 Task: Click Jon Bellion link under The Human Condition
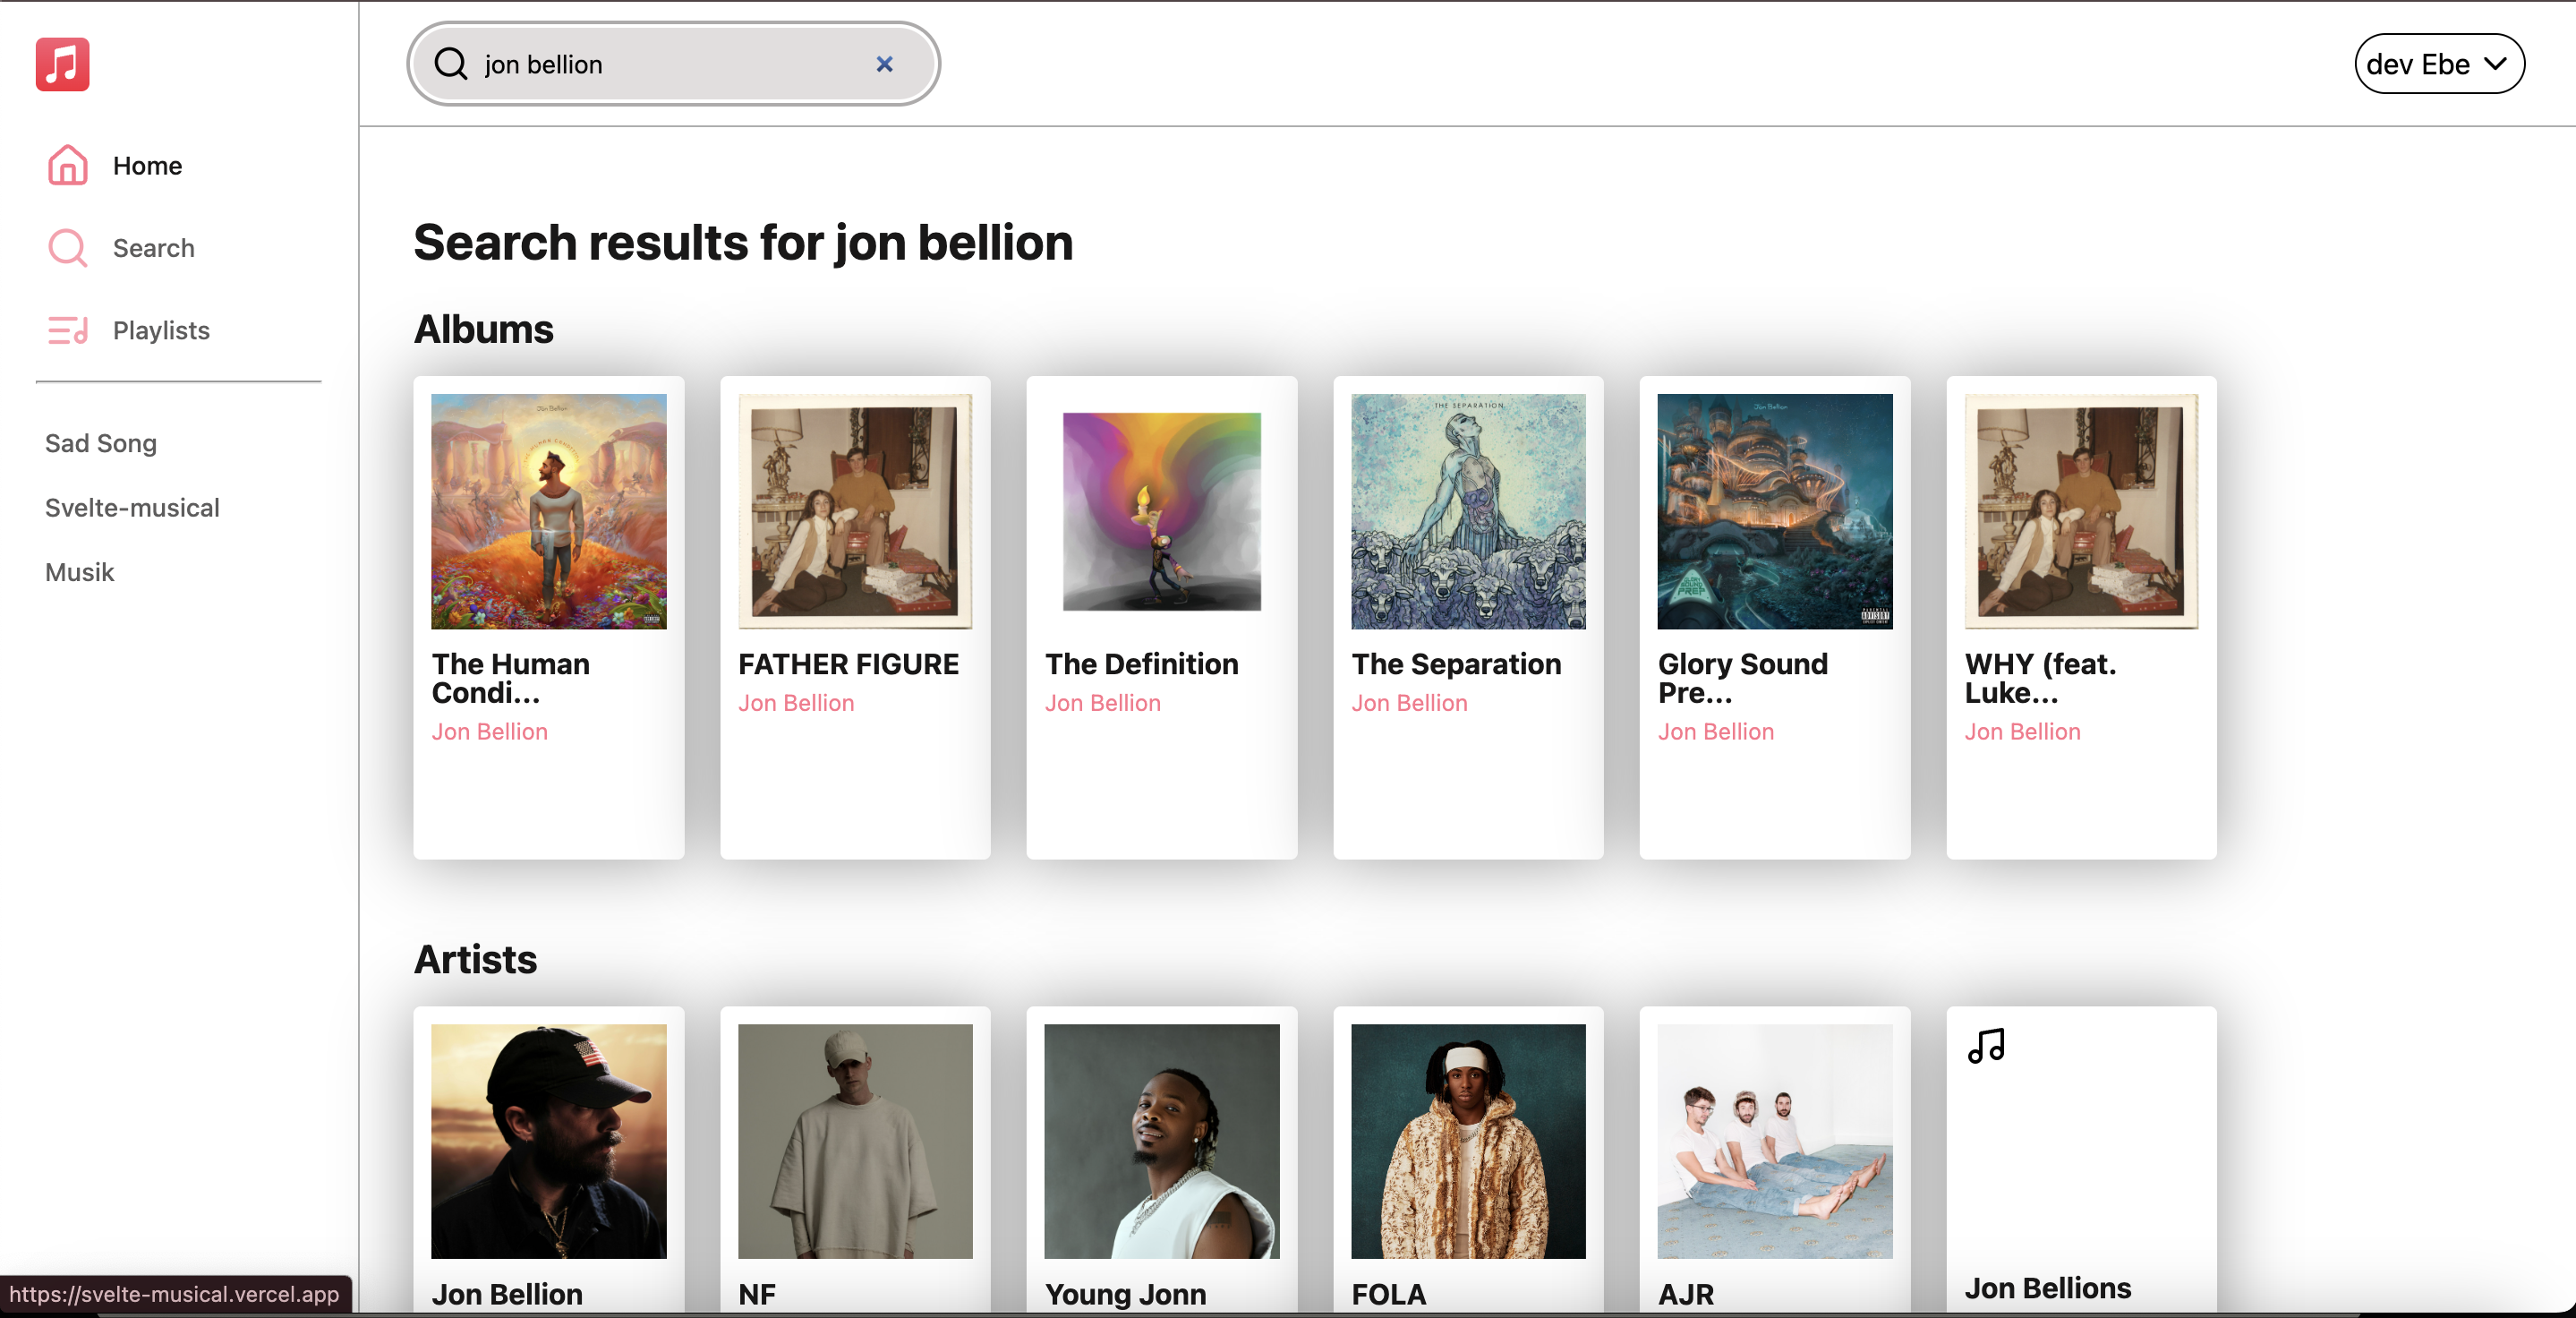pyautogui.click(x=489, y=731)
